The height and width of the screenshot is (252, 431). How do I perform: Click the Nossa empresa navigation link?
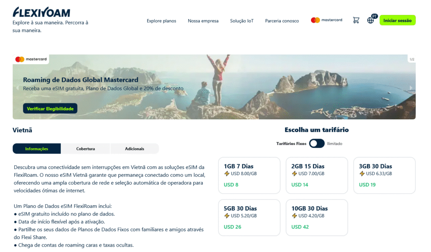203,21
